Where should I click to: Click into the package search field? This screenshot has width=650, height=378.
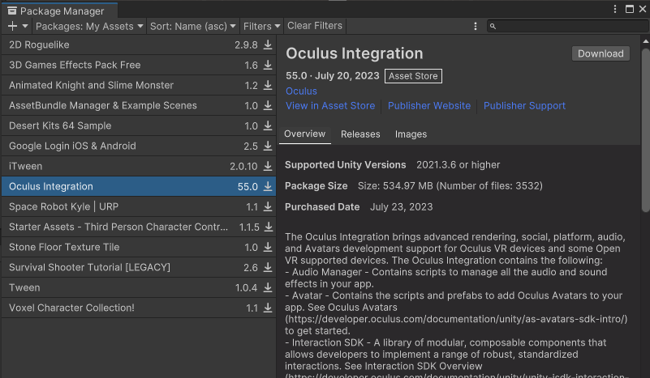568,26
